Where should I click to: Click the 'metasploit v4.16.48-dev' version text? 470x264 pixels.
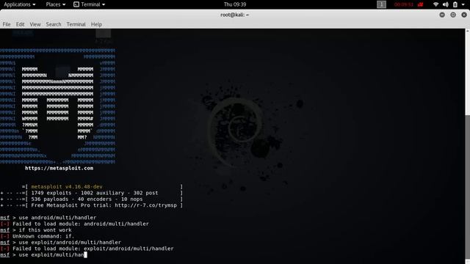coord(67,187)
